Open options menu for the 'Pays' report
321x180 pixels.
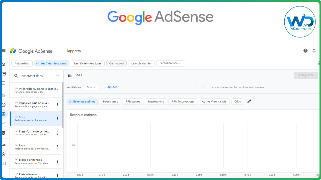point(57,147)
